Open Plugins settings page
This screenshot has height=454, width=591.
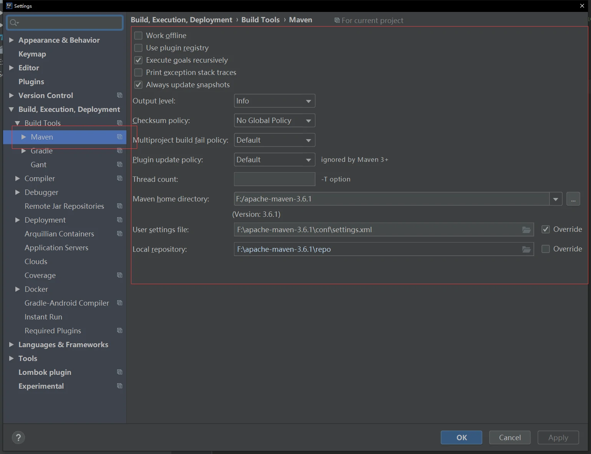point(31,82)
